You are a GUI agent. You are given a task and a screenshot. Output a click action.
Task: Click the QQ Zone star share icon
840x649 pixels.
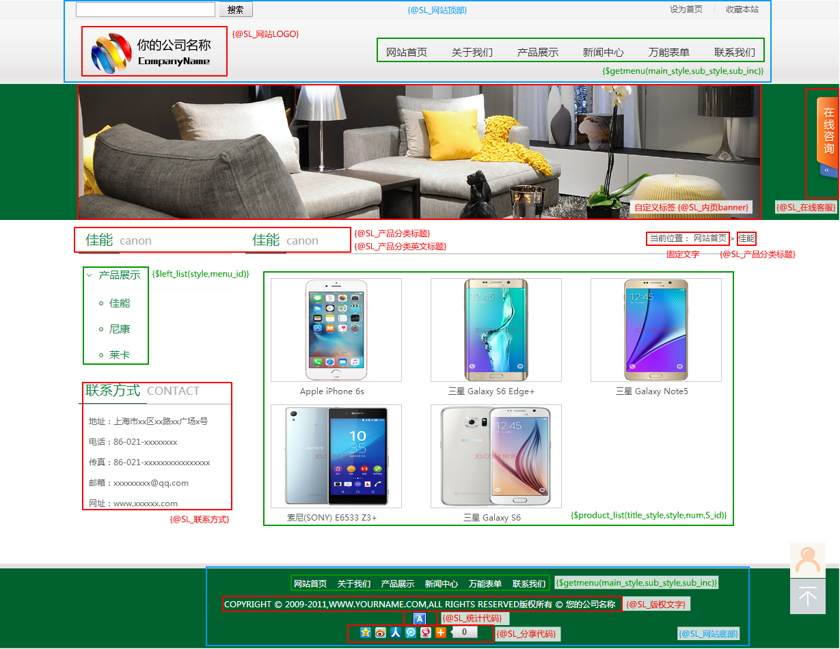point(366,633)
